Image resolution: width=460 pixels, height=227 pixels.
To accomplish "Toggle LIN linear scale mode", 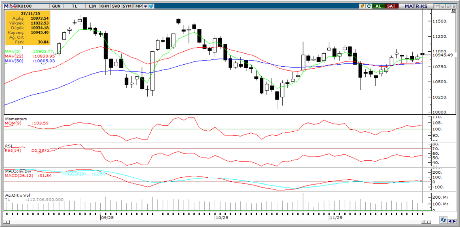I will 92,6.
